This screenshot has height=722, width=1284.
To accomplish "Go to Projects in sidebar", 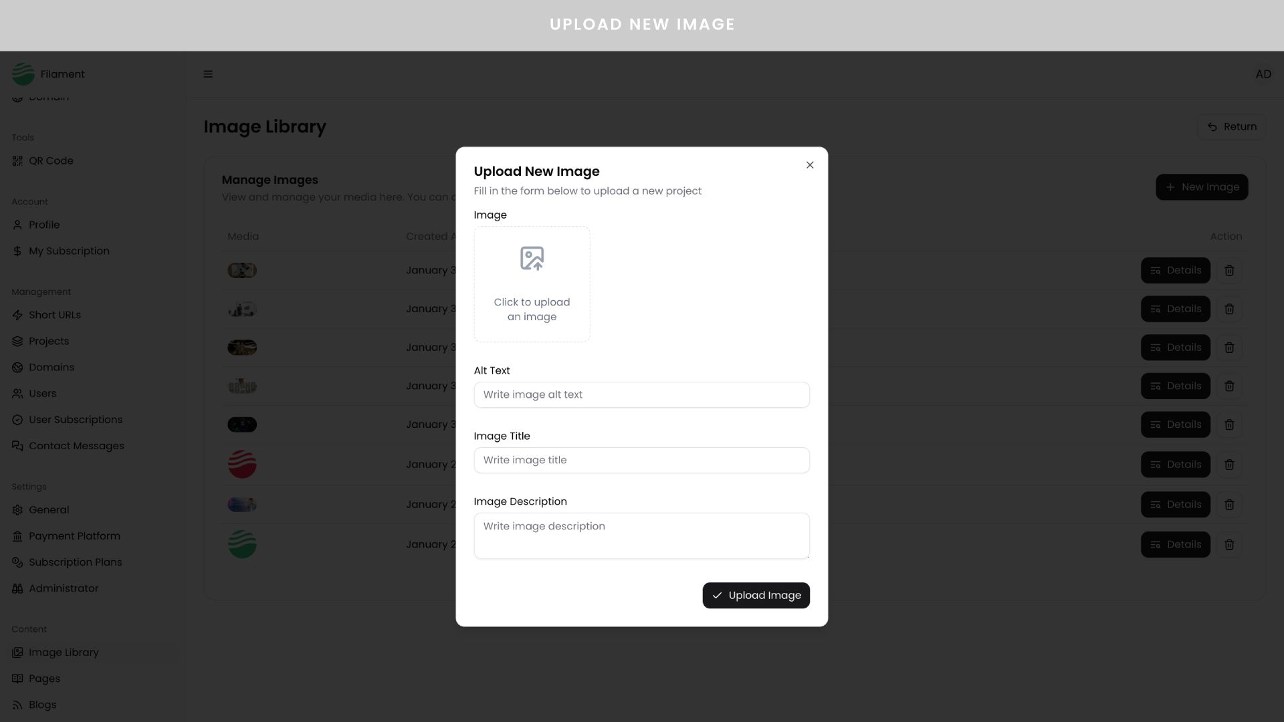I will coord(49,341).
